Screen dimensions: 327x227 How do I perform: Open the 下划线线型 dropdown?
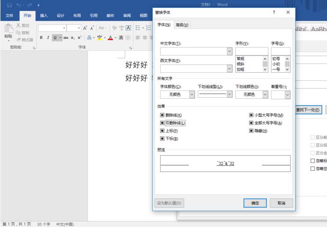click(229, 94)
